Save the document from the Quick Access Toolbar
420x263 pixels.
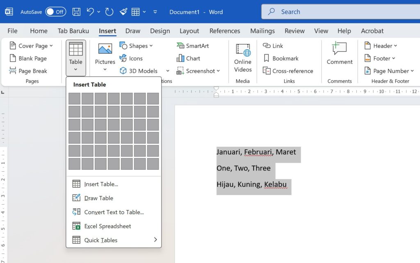click(x=76, y=11)
